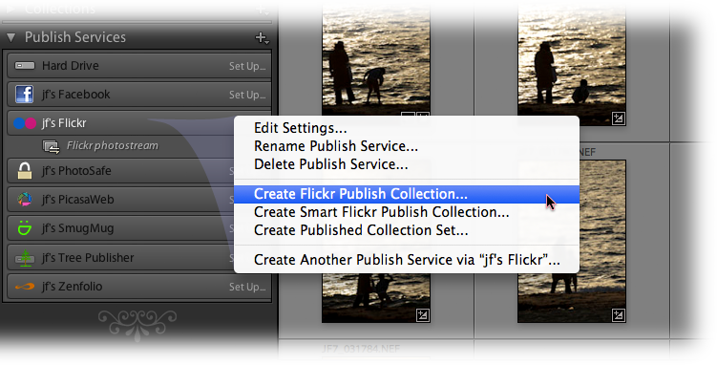This screenshot has width=717, height=365.
Task: Select the jf's Zenfolio service label
Action: pos(73,287)
